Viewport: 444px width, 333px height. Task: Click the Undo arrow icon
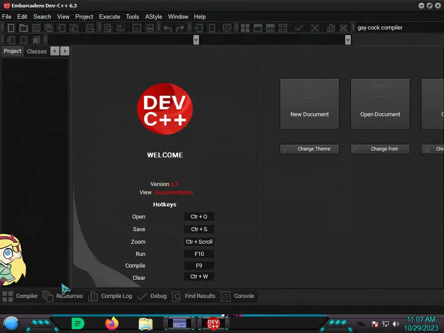167,28
